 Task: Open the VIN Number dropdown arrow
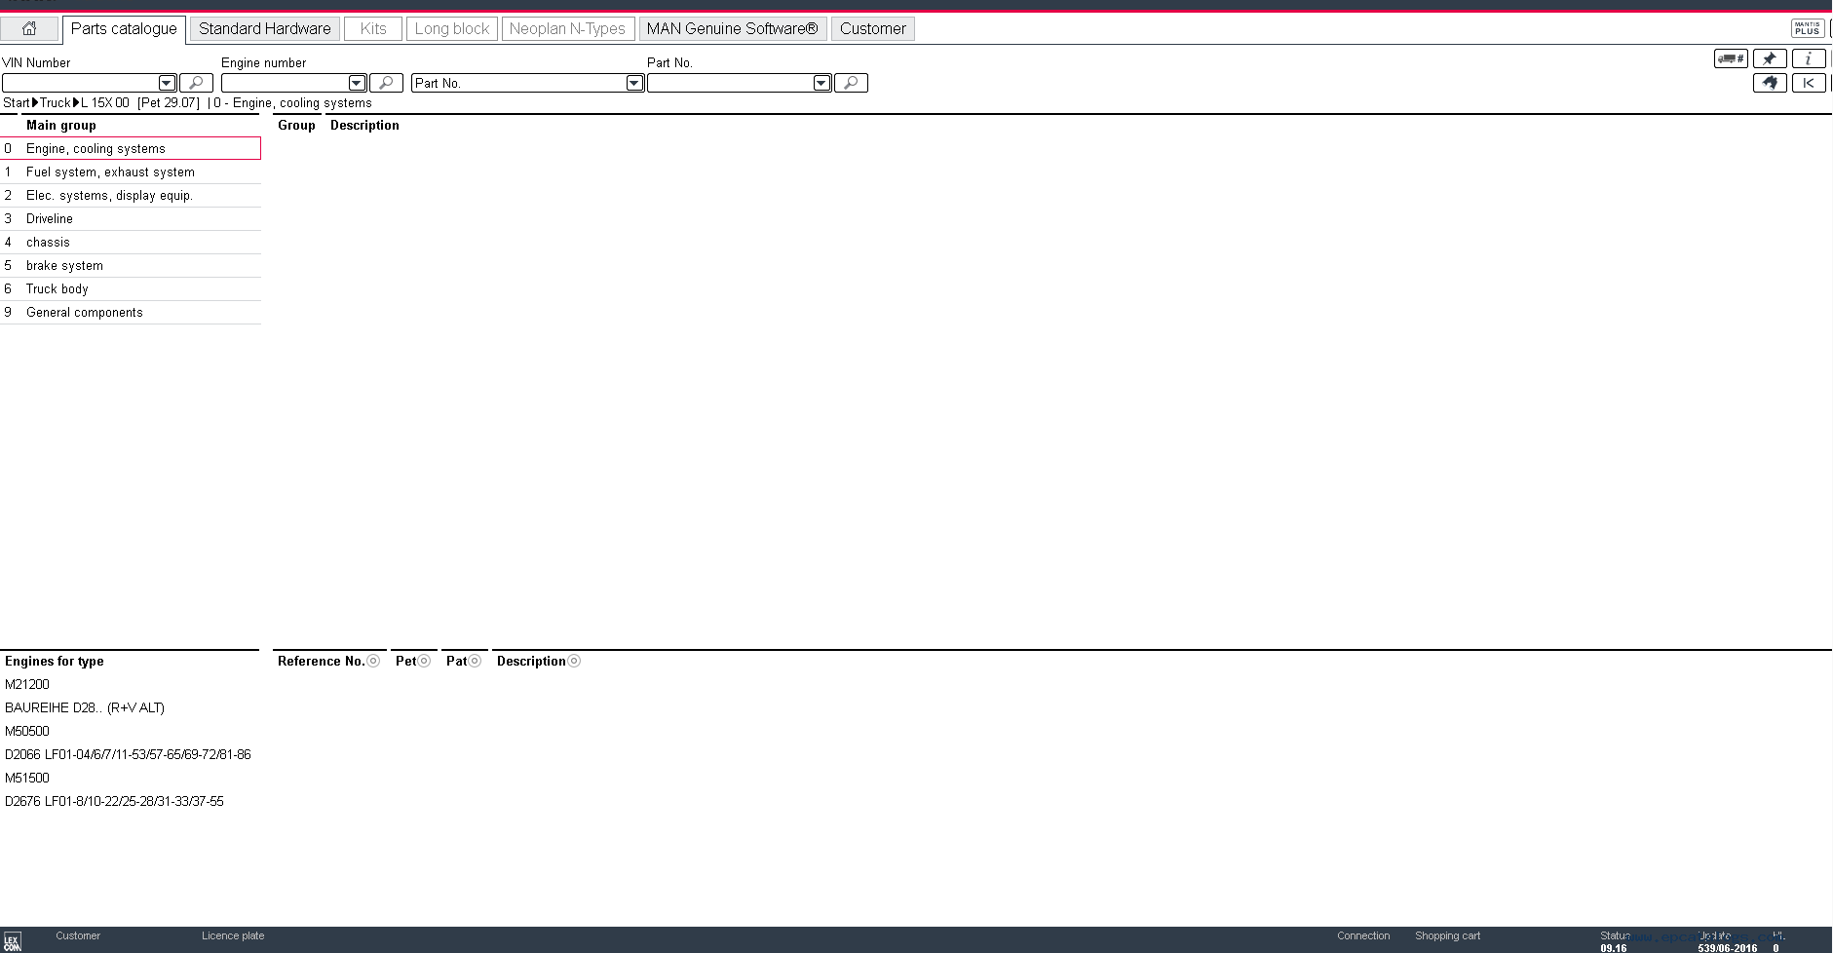pos(167,83)
